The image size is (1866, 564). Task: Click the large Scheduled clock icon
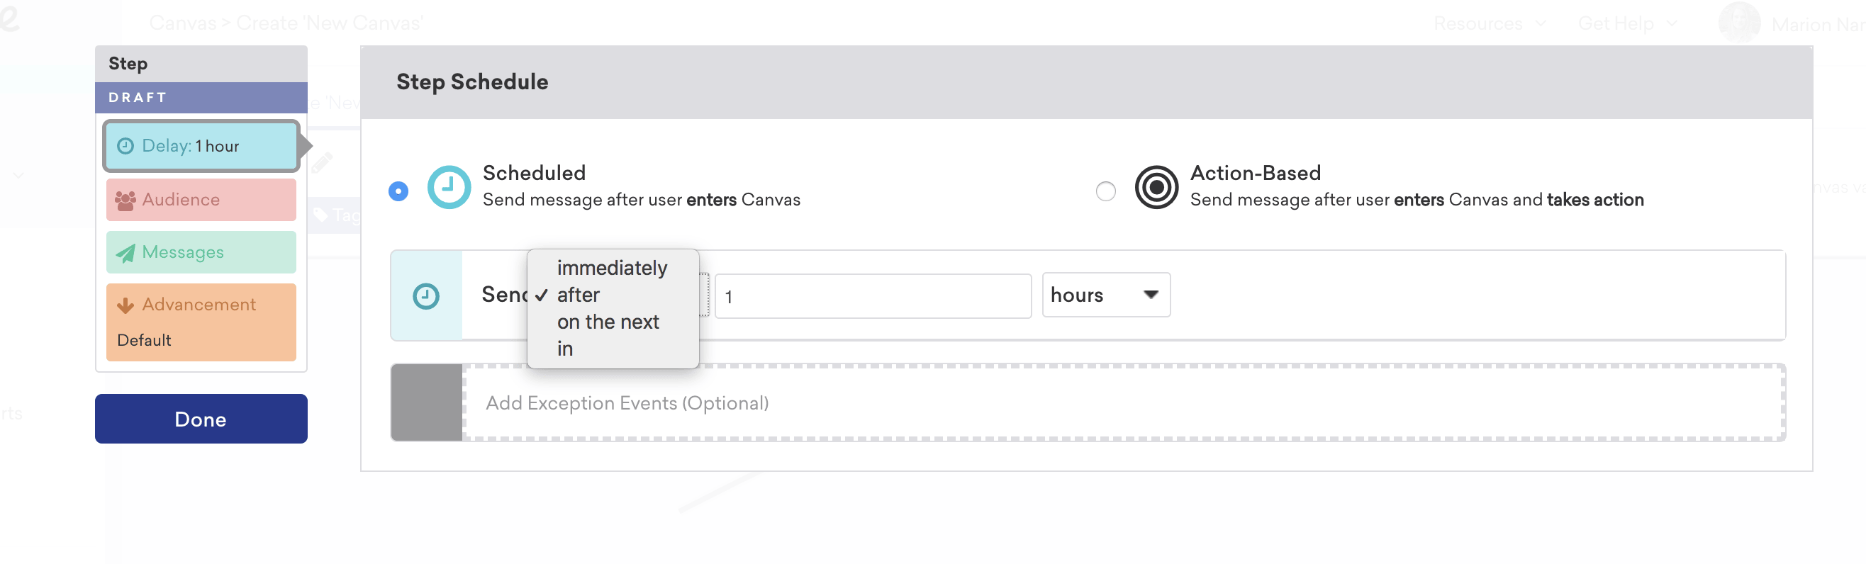click(448, 188)
